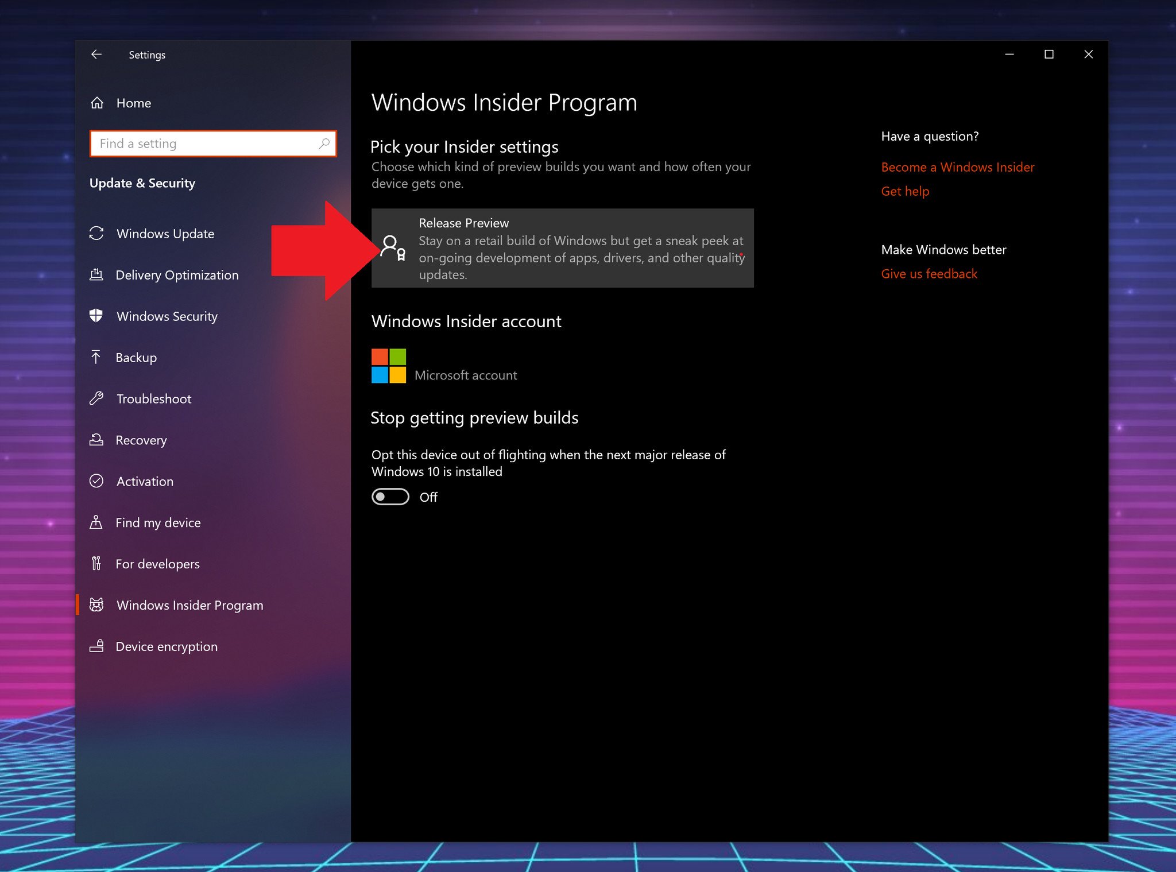Viewport: 1176px width, 872px height.
Task: Click Give us feedback link
Action: coord(929,274)
